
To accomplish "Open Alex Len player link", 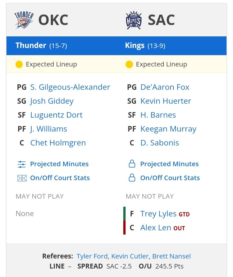I will 156,228.
